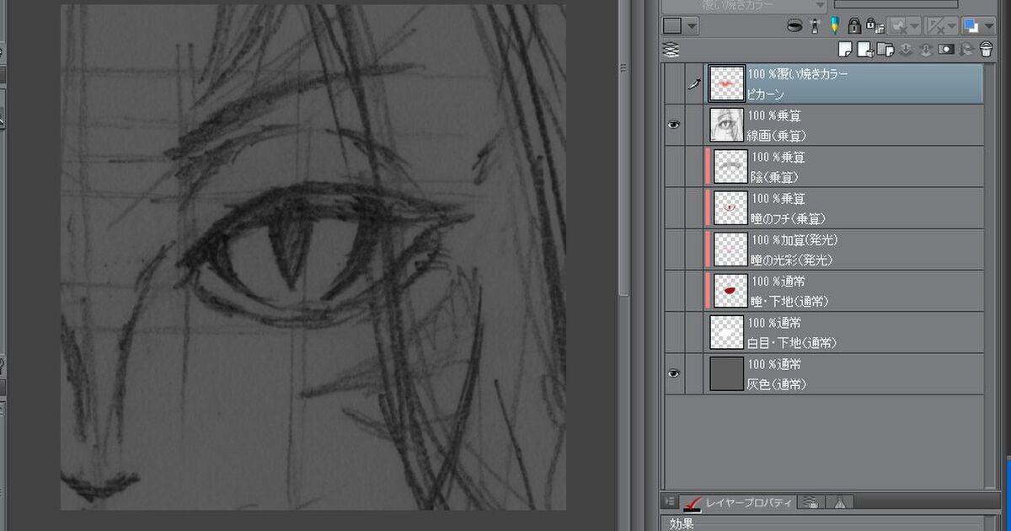Open the palette color dropdown arrow
This screenshot has width=1011, height=531.
(693, 26)
